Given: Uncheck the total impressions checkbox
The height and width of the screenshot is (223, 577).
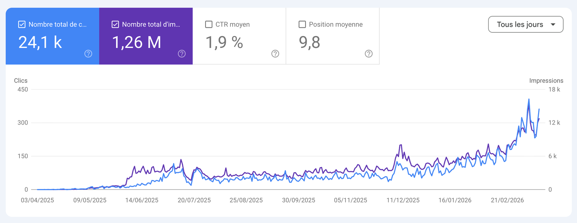Looking at the screenshot, I should (x=115, y=24).
